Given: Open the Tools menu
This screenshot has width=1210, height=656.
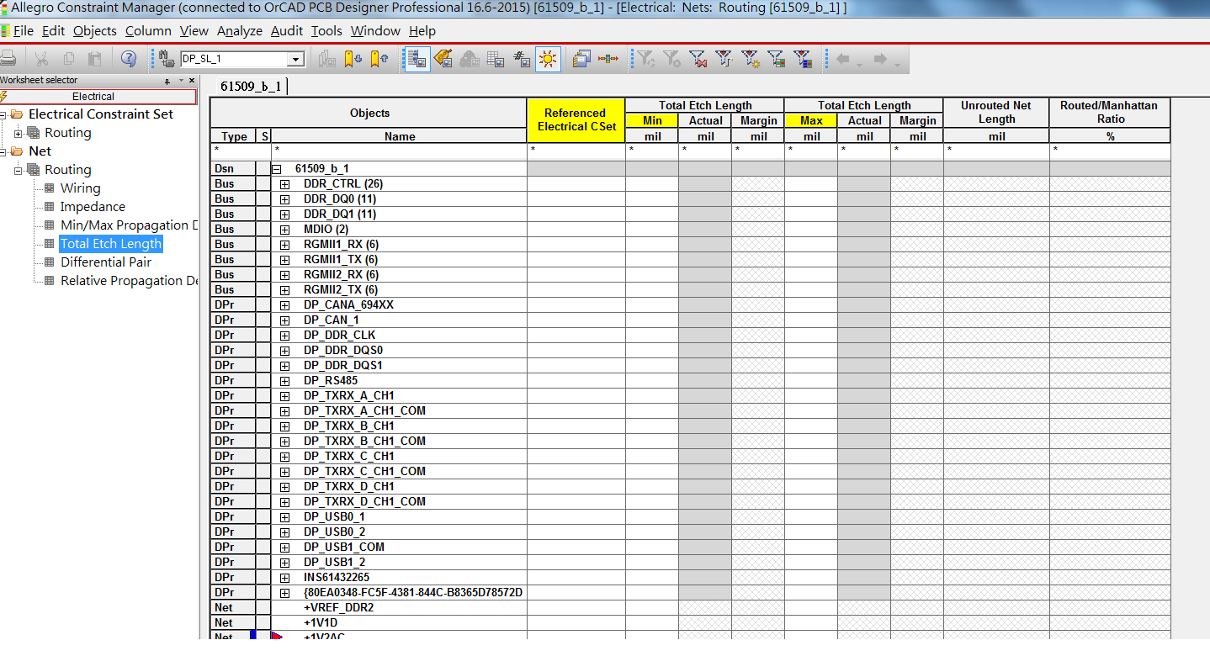Looking at the screenshot, I should click(x=326, y=31).
